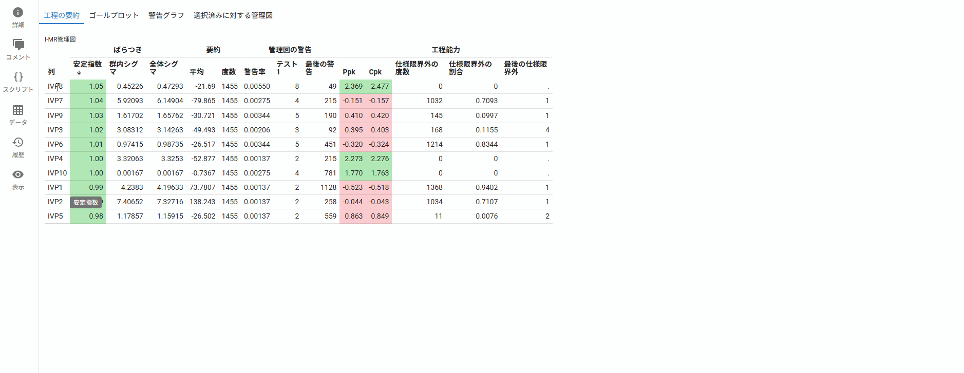Sort by the 警告率 column header
The width and height of the screenshot is (964, 373).
[x=255, y=72]
